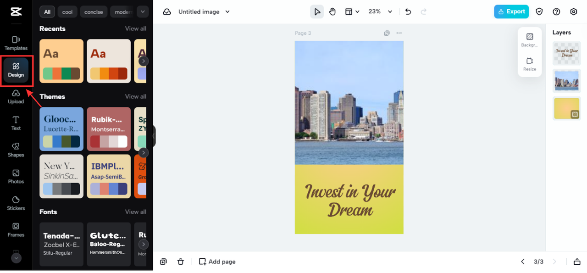Apply the Glooc Lucette theme

pyautogui.click(x=61, y=129)
